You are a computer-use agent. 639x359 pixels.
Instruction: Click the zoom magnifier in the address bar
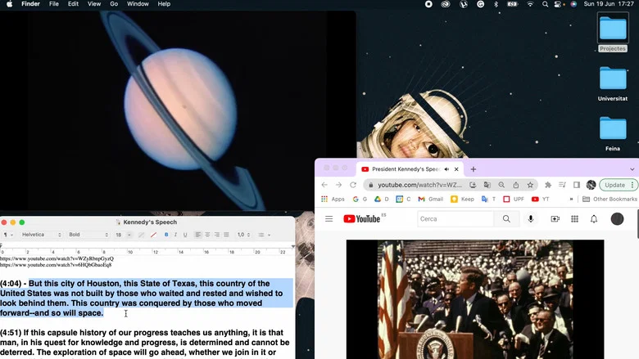501,185
